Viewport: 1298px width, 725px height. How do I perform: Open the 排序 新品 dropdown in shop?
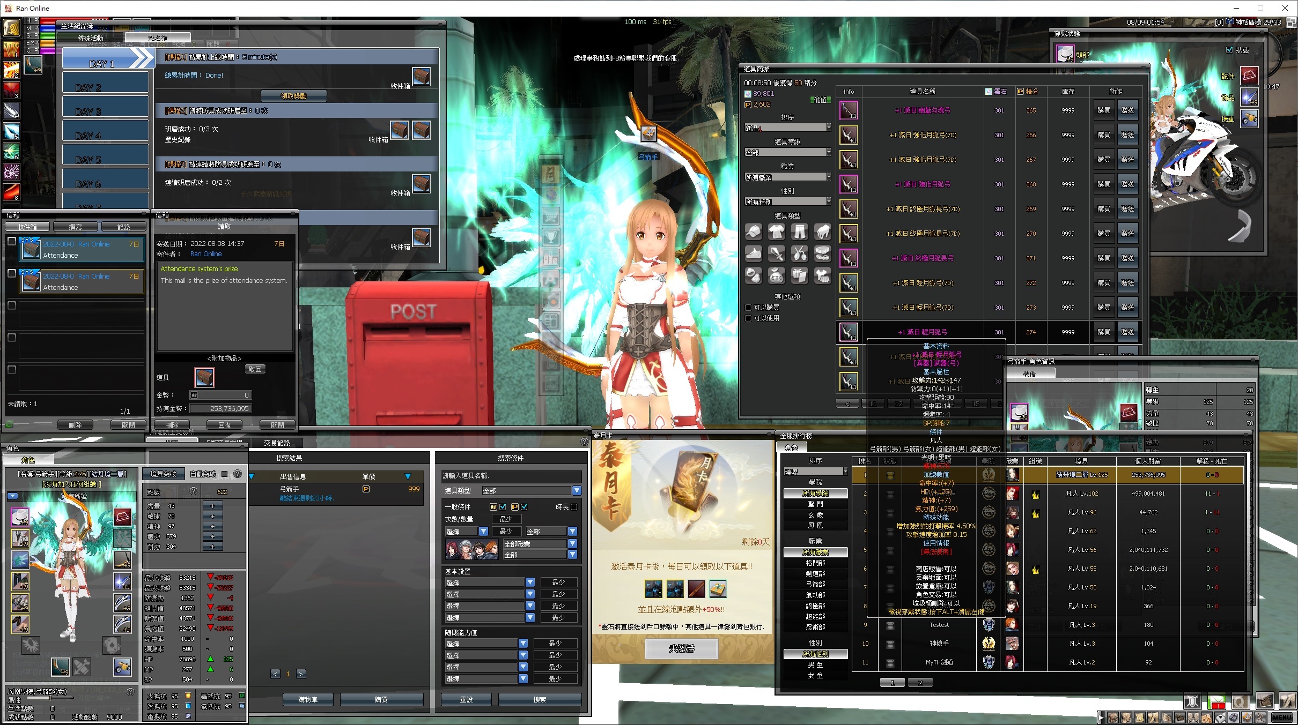pos(787,128)
